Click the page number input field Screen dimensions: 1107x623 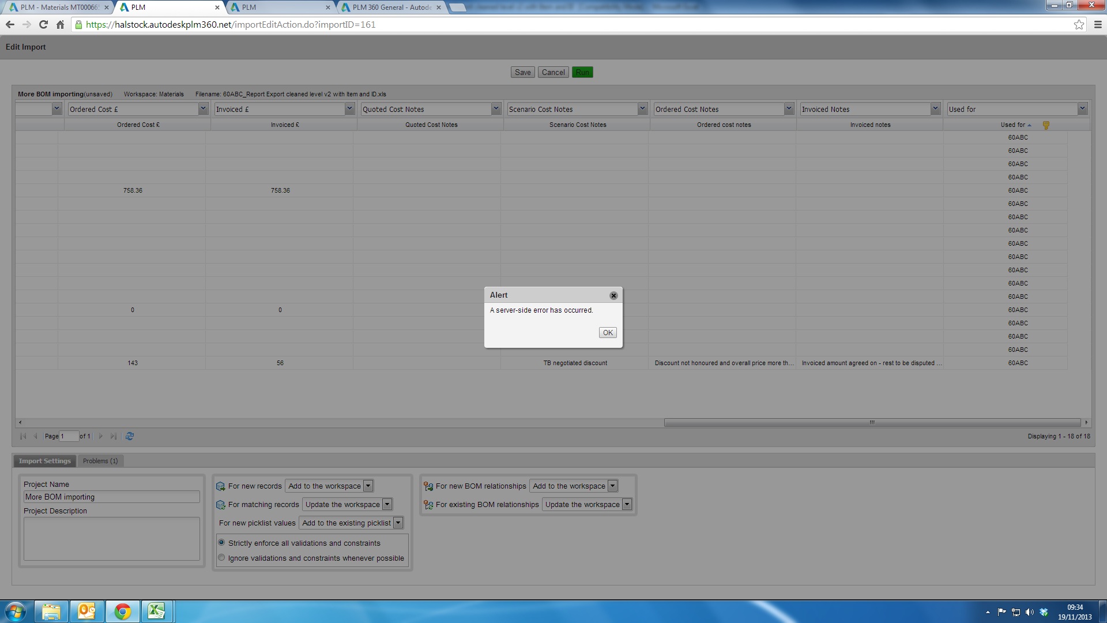[x=69, y=437]
